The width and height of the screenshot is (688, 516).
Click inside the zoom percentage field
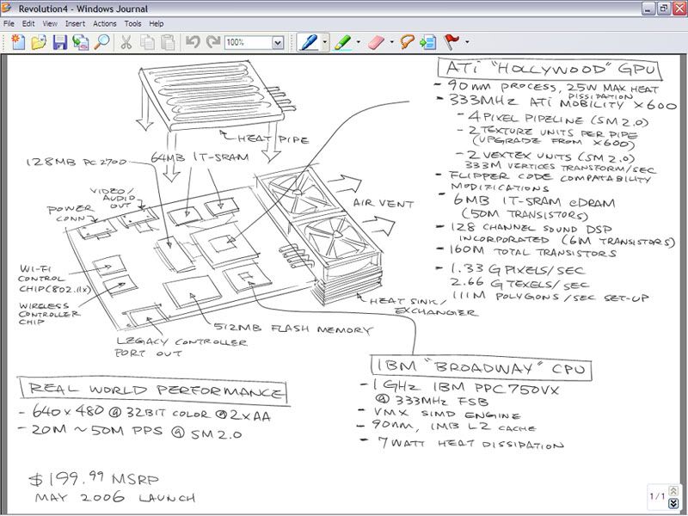pos(249,42)
